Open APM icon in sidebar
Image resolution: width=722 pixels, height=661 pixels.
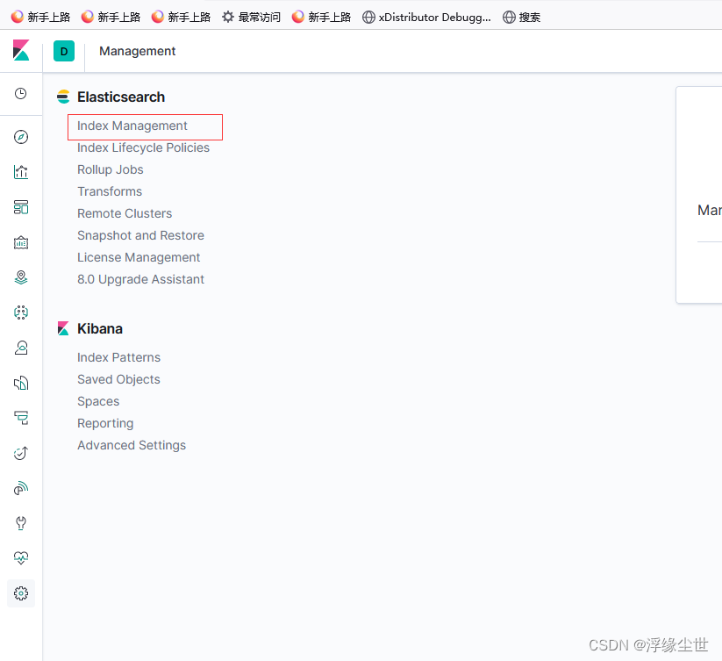click(21, 418)
